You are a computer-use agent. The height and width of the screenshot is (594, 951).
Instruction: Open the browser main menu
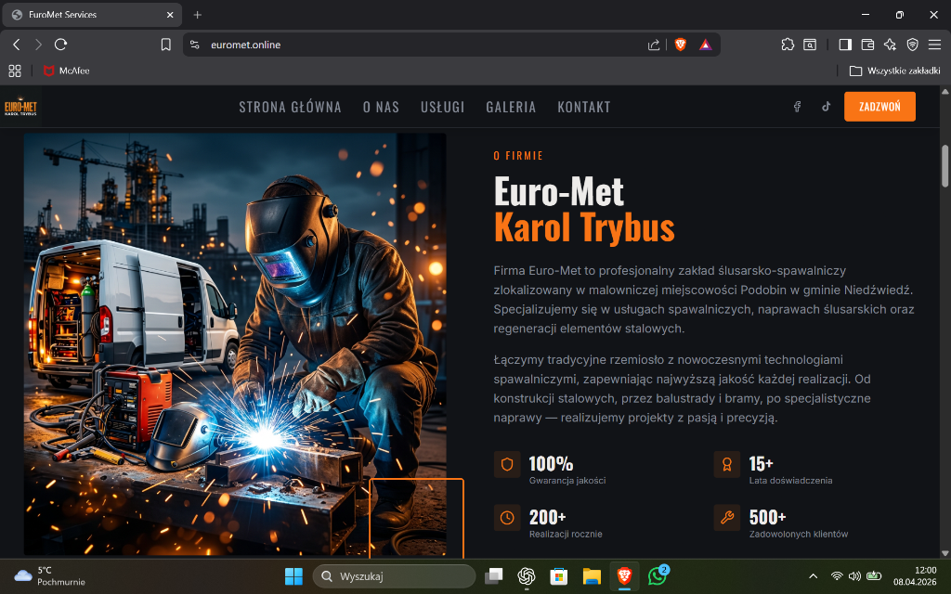pos(934,45)
